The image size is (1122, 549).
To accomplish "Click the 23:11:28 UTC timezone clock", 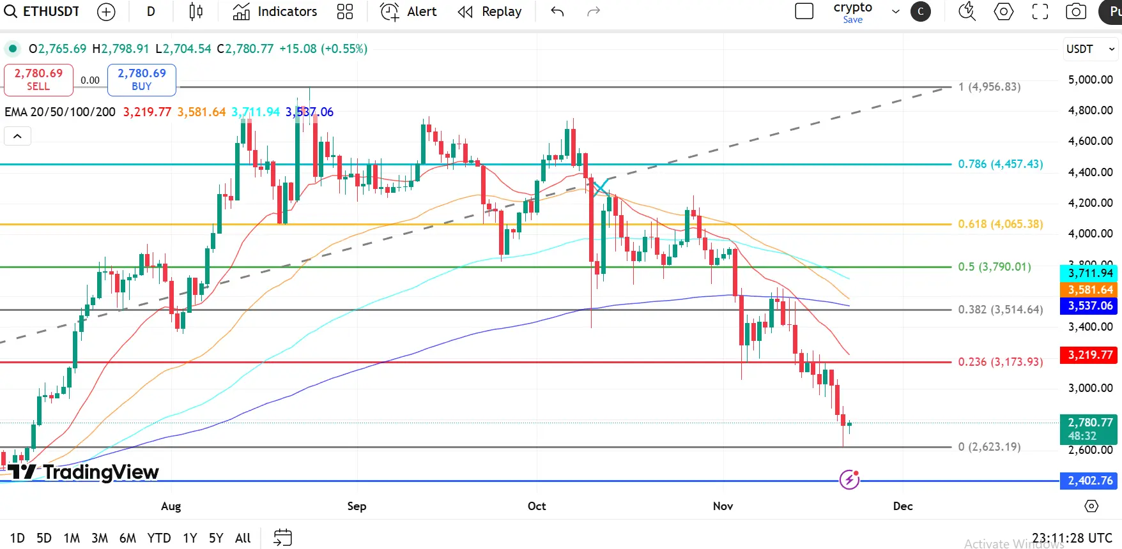I will [x=1072, y=538].
